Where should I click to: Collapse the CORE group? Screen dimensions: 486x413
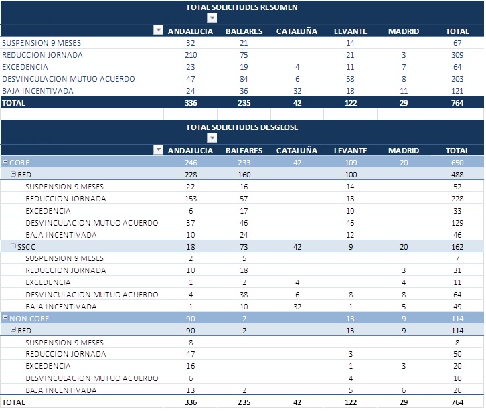[5, 162]
